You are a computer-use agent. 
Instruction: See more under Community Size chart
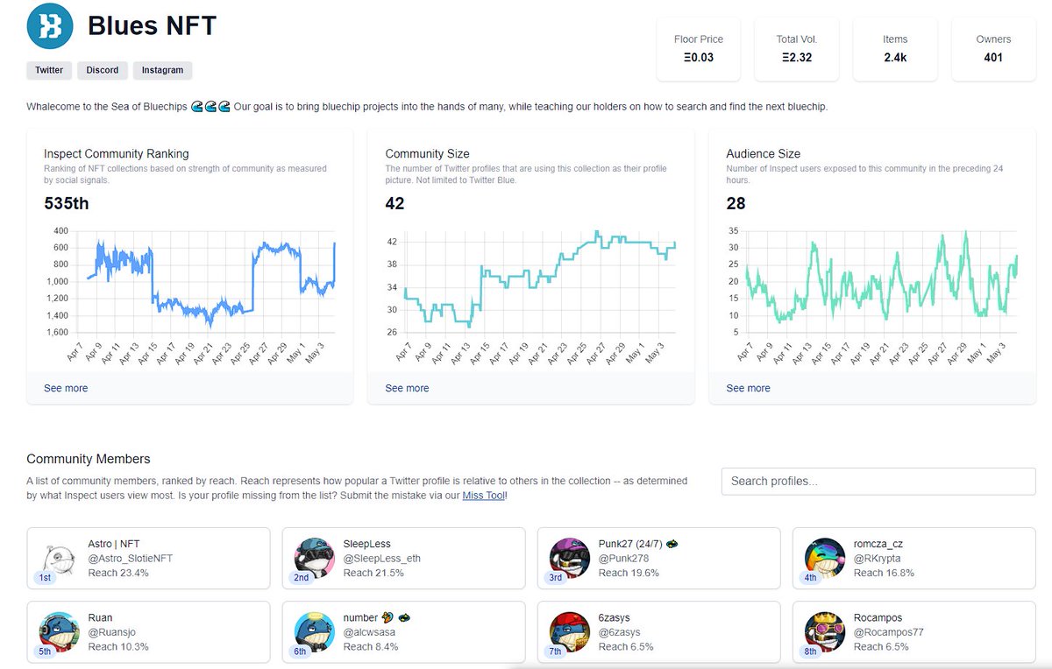tap(407, 388)
